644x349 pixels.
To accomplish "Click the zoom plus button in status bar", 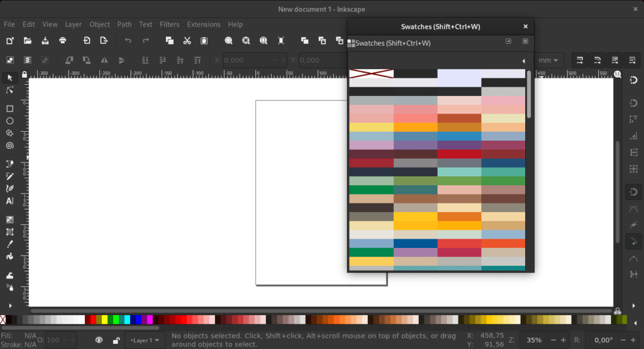I will [564, 340].
